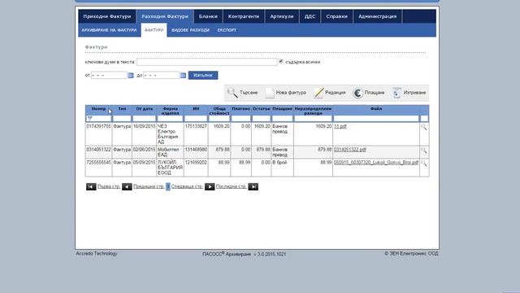
Task: Open the Контрагенти tab
Action: point(244,16)
